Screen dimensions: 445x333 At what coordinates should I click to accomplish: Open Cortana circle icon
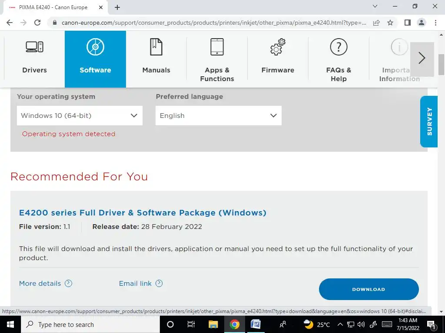point(170,324)
